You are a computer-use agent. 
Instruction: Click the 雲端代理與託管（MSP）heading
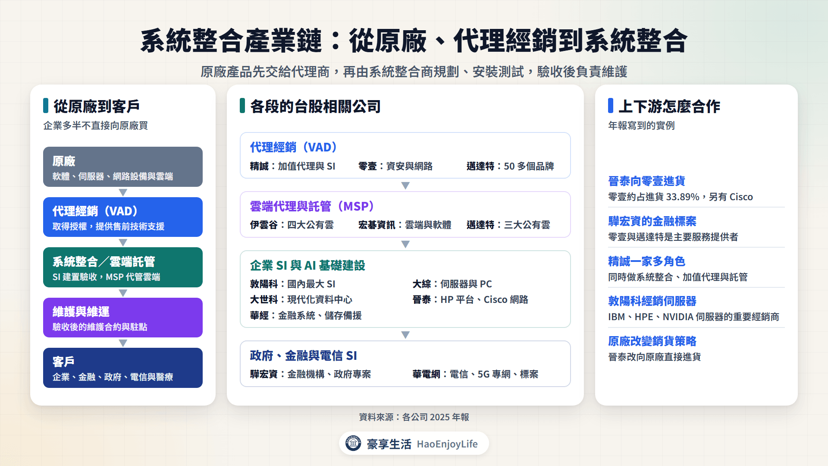pyautogui.click(x=312, y=206)
